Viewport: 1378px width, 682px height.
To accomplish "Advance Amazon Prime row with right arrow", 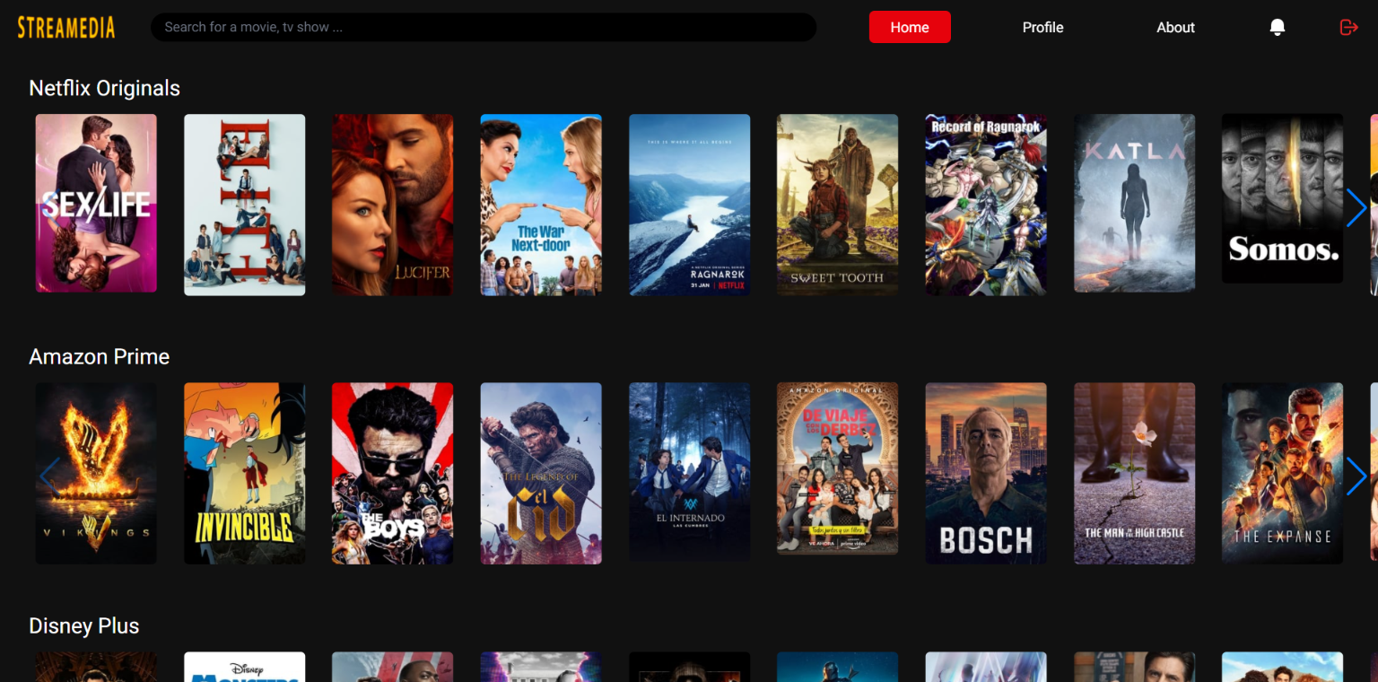I will [1356, 477].
